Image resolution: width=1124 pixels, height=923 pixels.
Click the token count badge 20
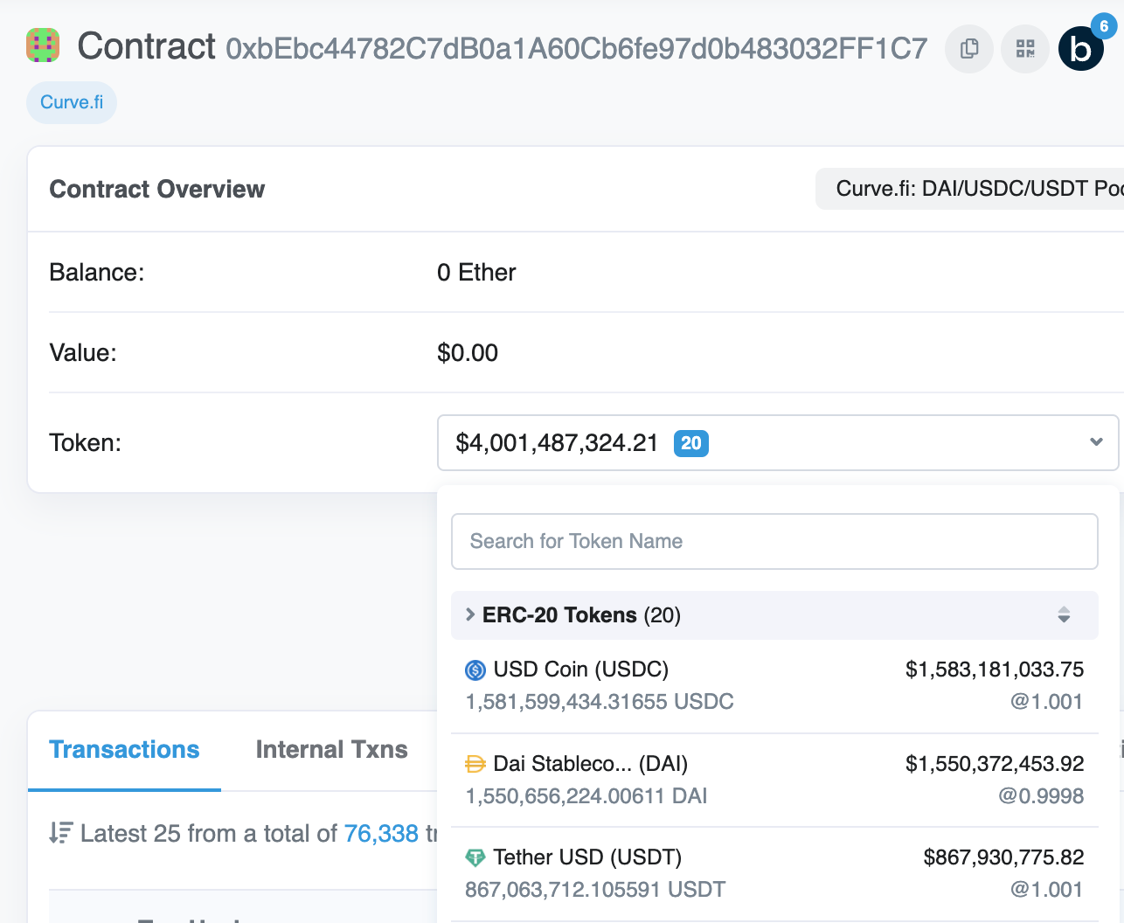pos(691,443)
